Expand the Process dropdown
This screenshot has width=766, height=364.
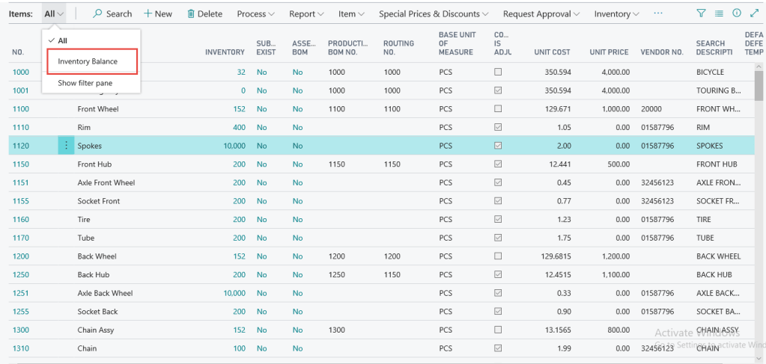tap(255, 14)
